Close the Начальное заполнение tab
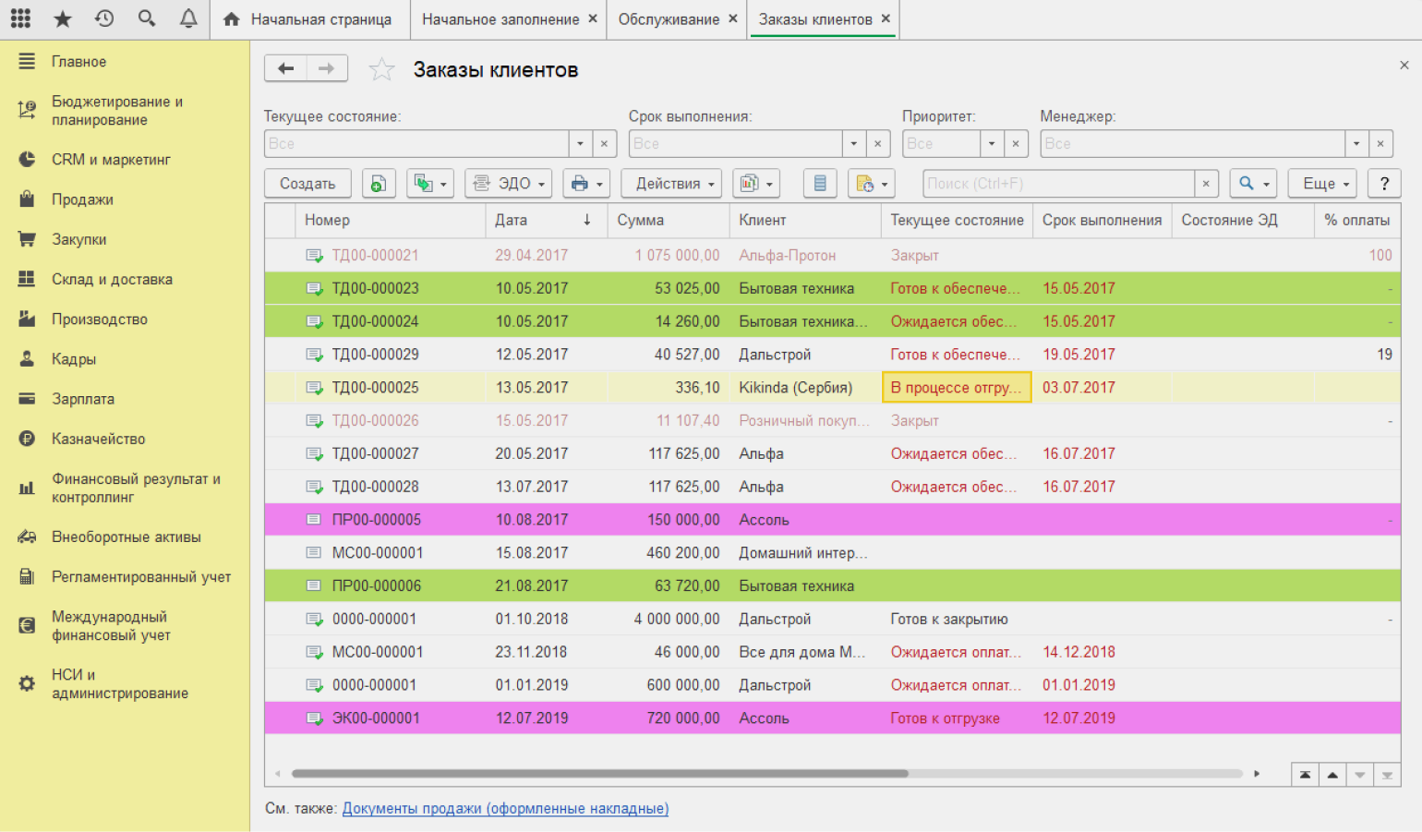1422x832 pixels. tap(593, 18)
